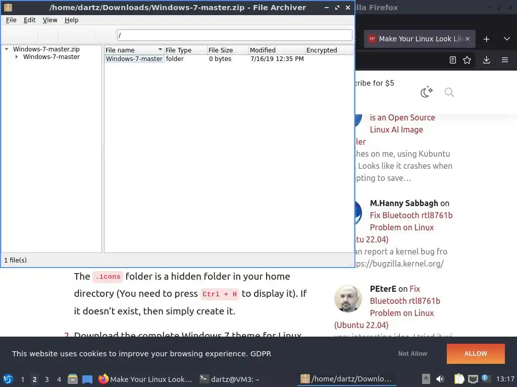The image size is (517, 387).
Task: Select Windows-7-master folder in the tree pane
Action: point(51,56)
